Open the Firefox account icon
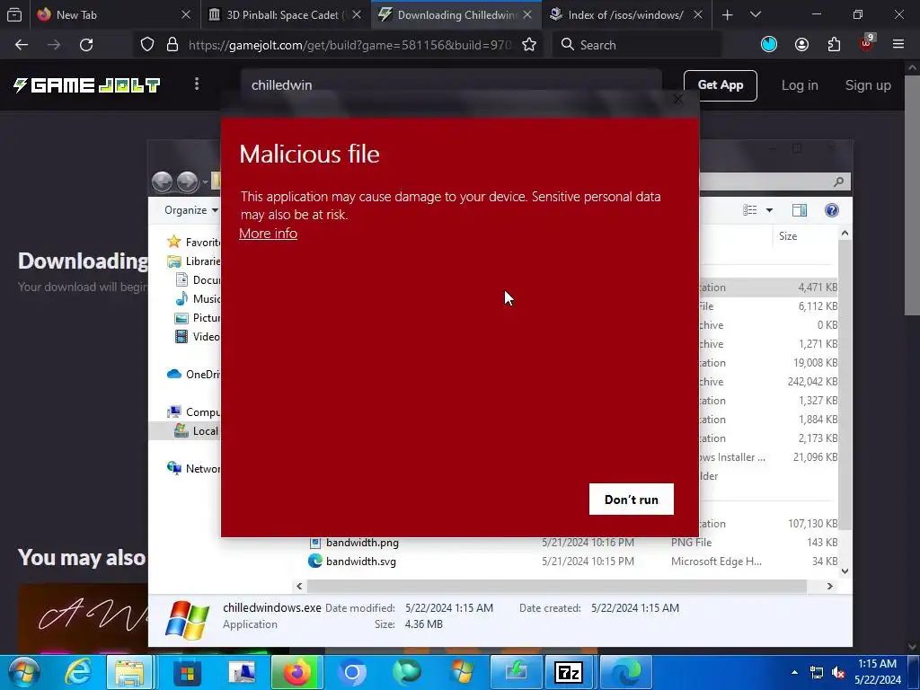The width and height of the screenshot is (920, 690). tap(801, 45)
